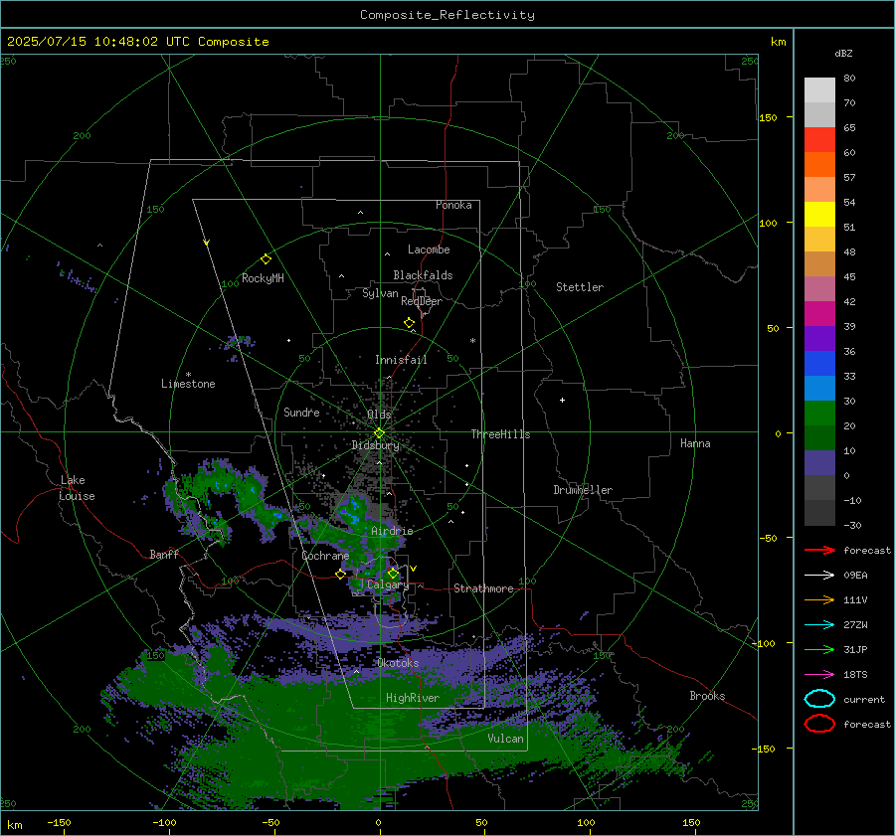Image resolution: width=895 pixels, height=836 pixels.
Task: Click the ThreeHills label on map
Action: [500, 434]
